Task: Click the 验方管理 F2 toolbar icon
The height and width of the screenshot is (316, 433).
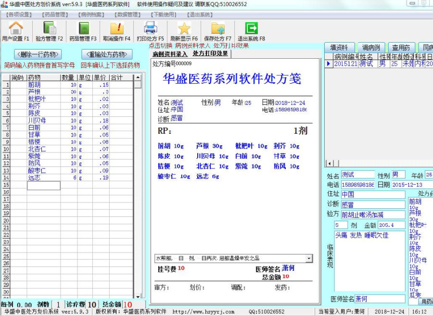Action: coord(49,31)
